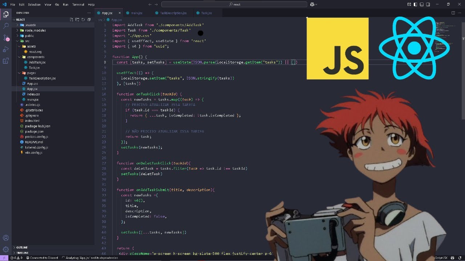The image size is (465, 261).
Task: Collapse the assets folder
Action: pos(20,46)
